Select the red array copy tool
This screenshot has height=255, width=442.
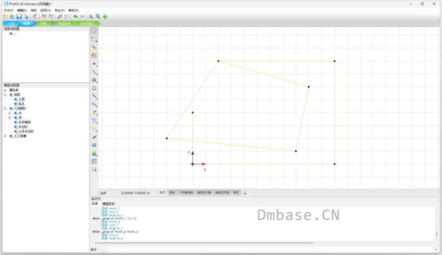(x=94, y=56)
